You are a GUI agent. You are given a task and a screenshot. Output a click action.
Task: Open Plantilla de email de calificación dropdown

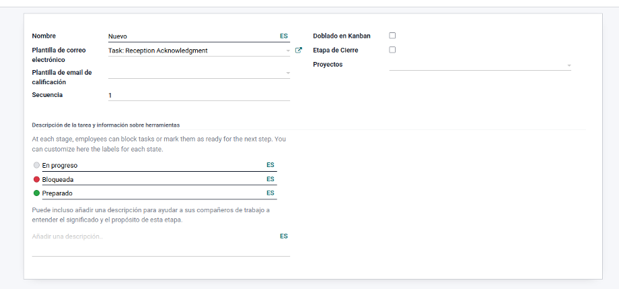(288, 73)
